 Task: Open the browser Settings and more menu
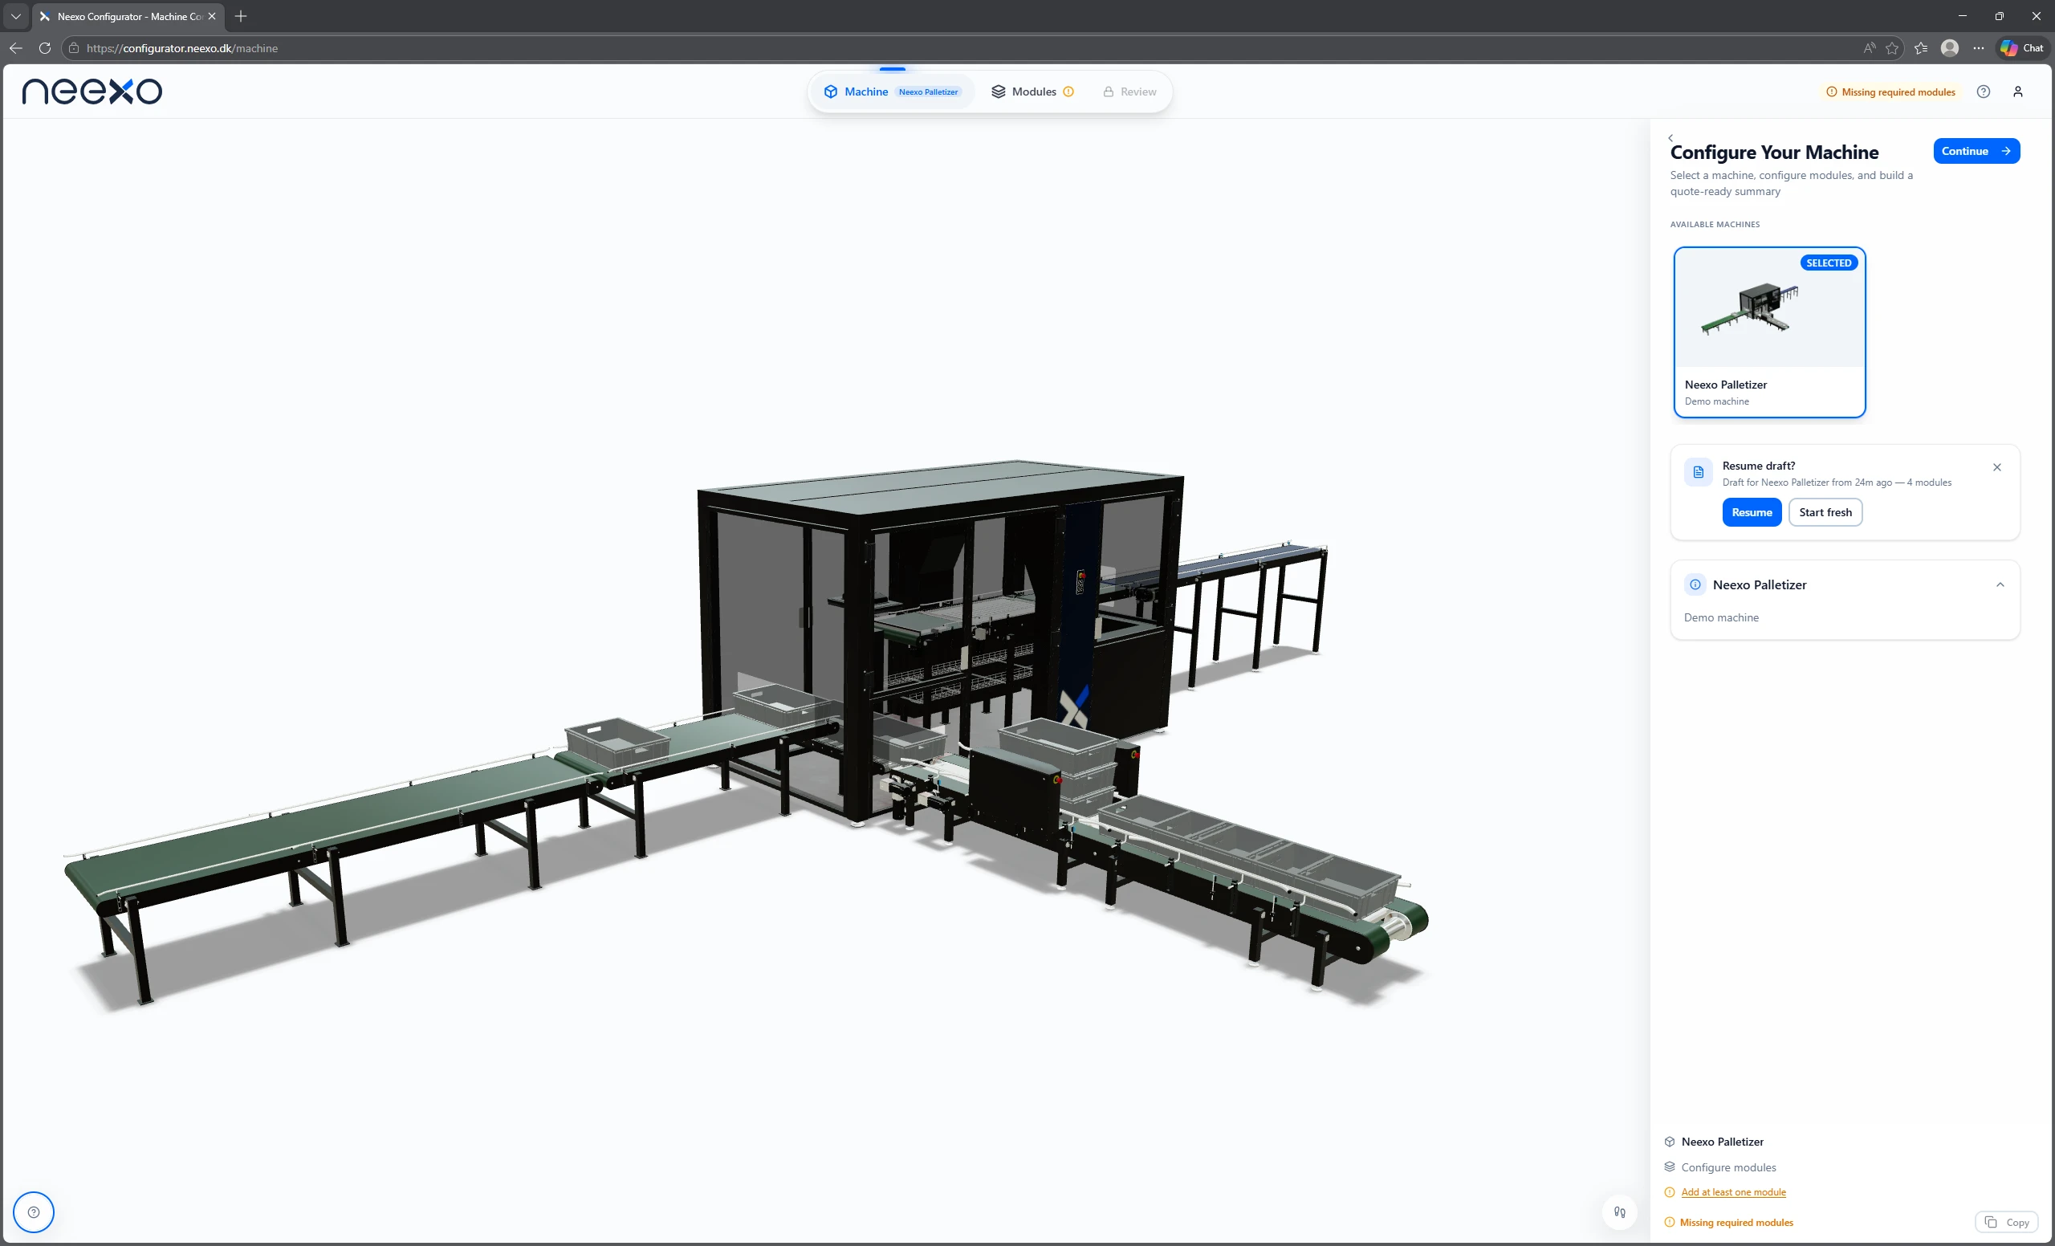[x=1978, y=47]
